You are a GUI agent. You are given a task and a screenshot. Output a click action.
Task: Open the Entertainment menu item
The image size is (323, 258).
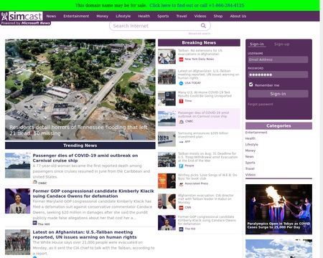coord(76,16)
